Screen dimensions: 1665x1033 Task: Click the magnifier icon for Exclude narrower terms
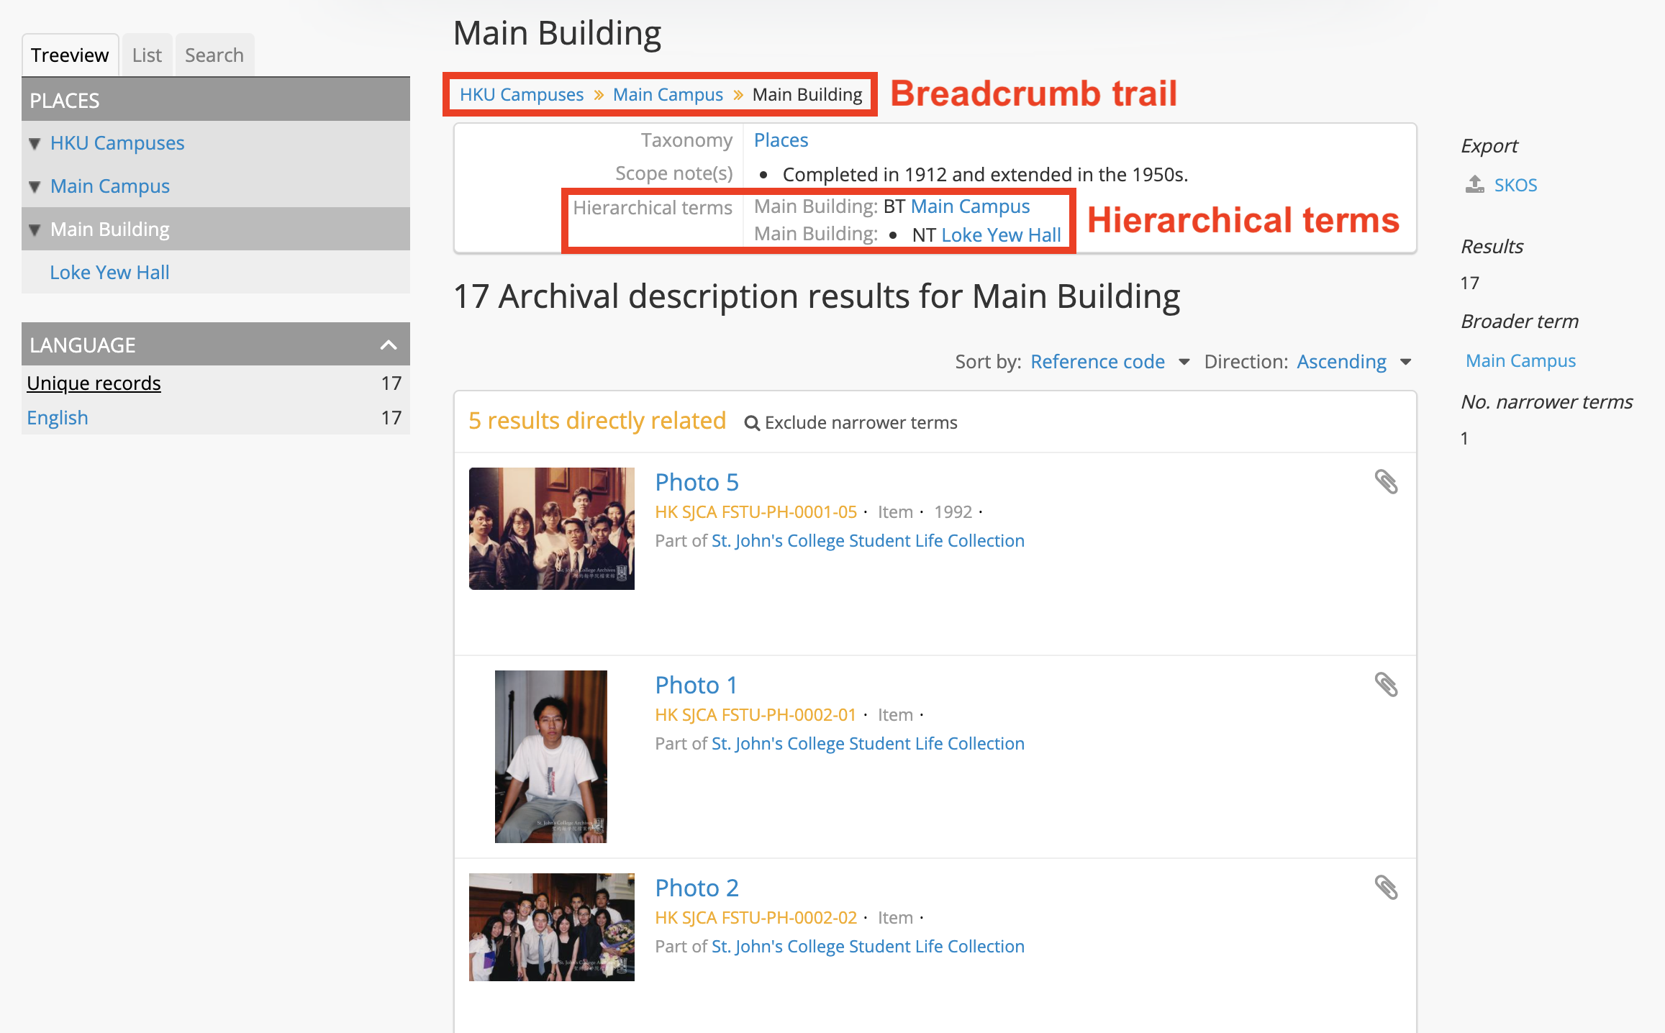(x=751, y=422)
